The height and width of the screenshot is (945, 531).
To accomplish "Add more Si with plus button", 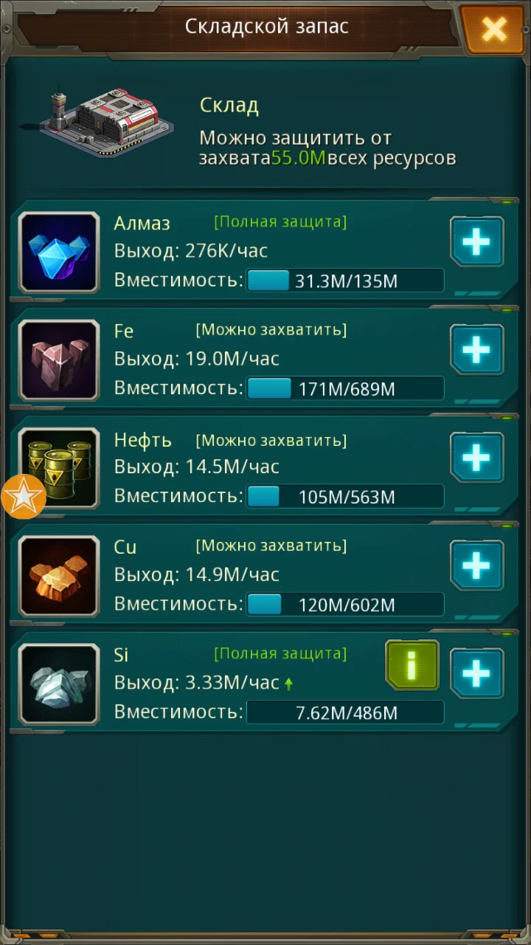I will click(x=477, y=673).
